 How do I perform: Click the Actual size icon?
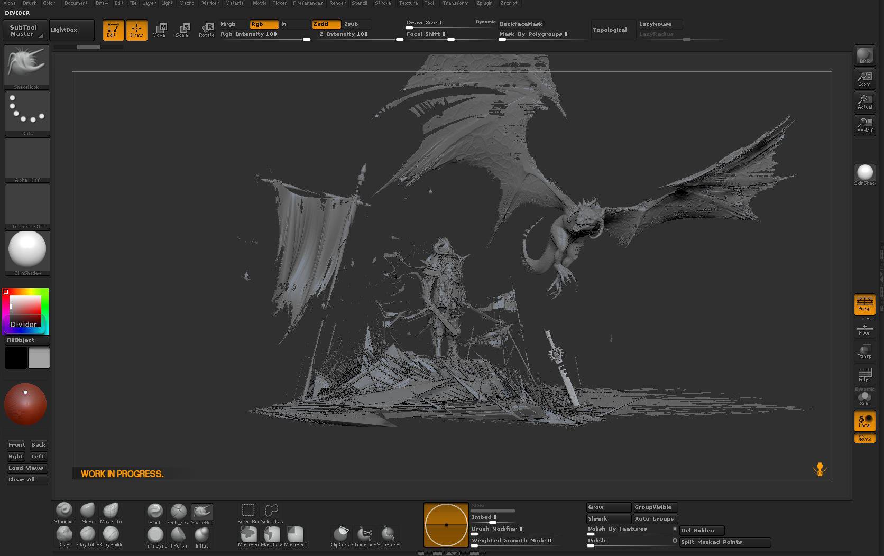864,101
